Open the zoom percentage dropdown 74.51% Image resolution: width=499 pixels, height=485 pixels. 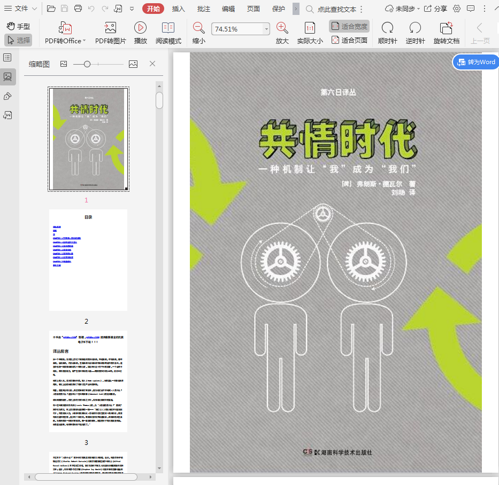pyautogui.click(x=266, y=29)
